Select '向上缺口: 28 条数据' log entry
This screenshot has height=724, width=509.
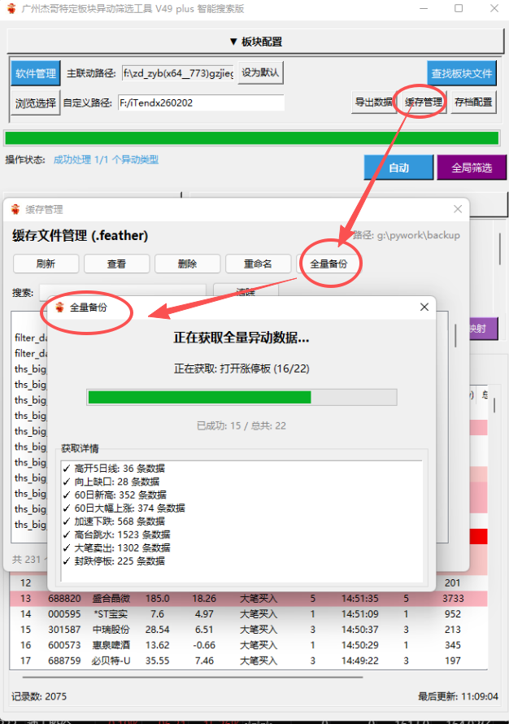pos(111,482)
